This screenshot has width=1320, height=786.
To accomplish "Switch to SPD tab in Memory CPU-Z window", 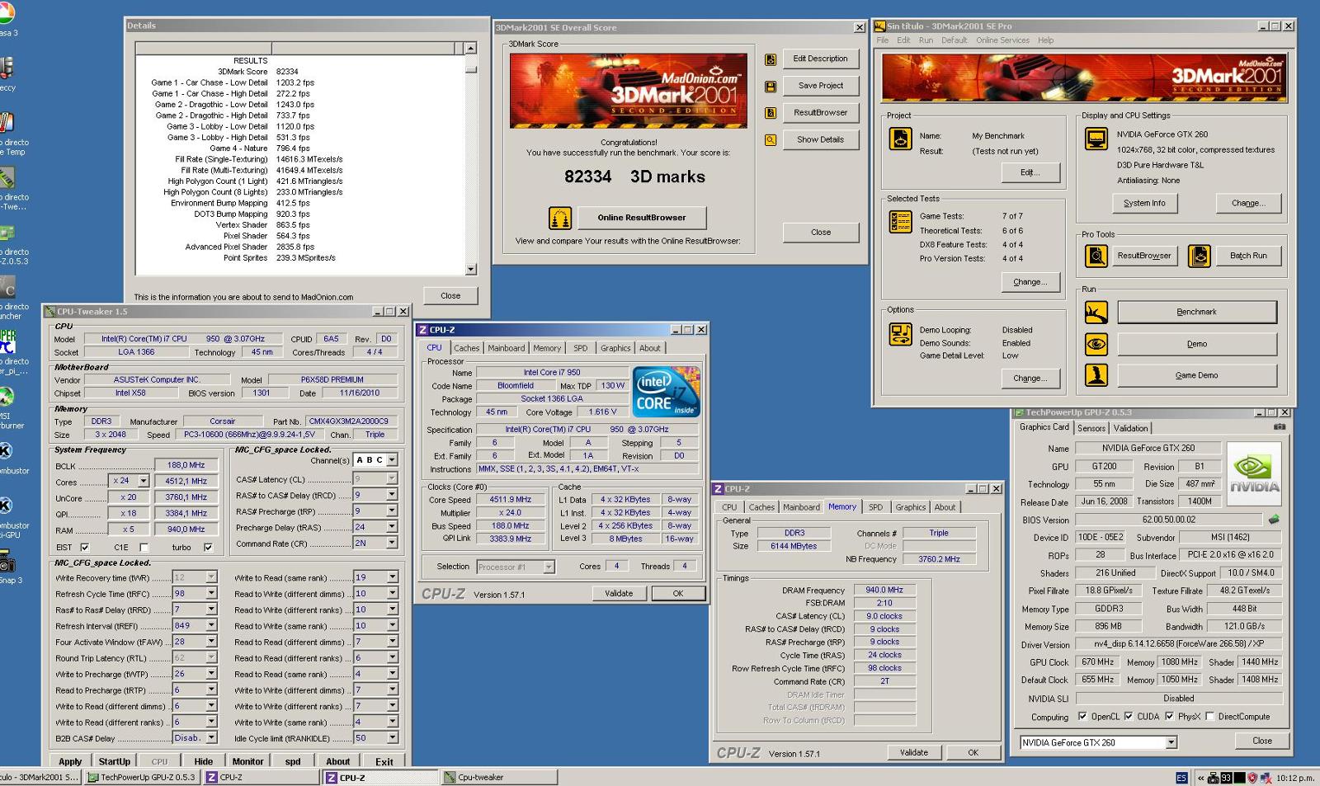I will click(875, 507).
